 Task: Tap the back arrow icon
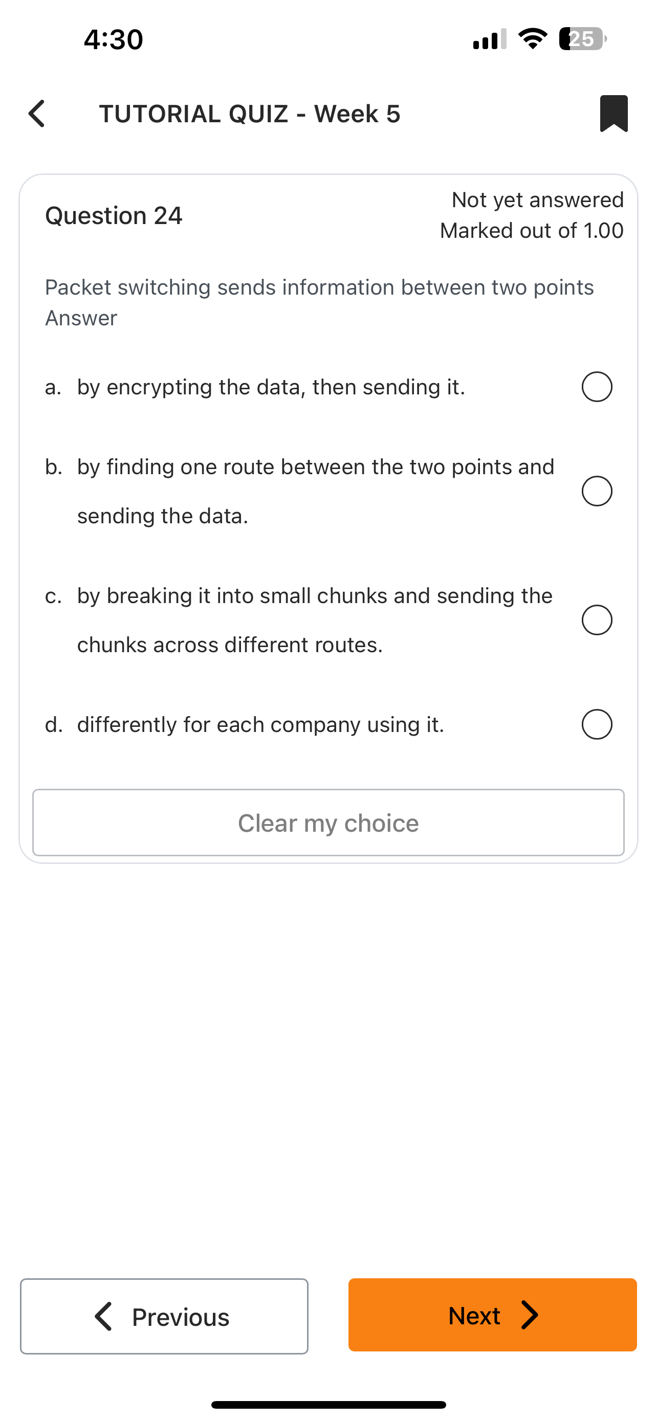point(36,114)
